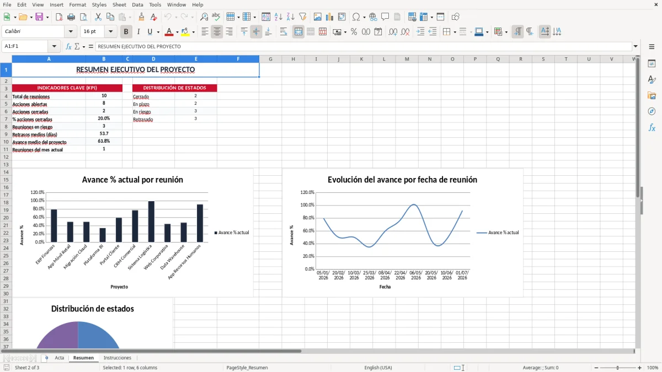662x372 pixels.
Task: Click Format as Date icon
Action: coord(378,32)
